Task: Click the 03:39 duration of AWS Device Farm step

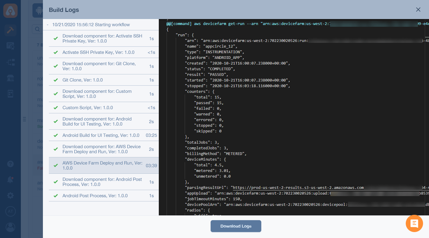Action: (151, 166)
